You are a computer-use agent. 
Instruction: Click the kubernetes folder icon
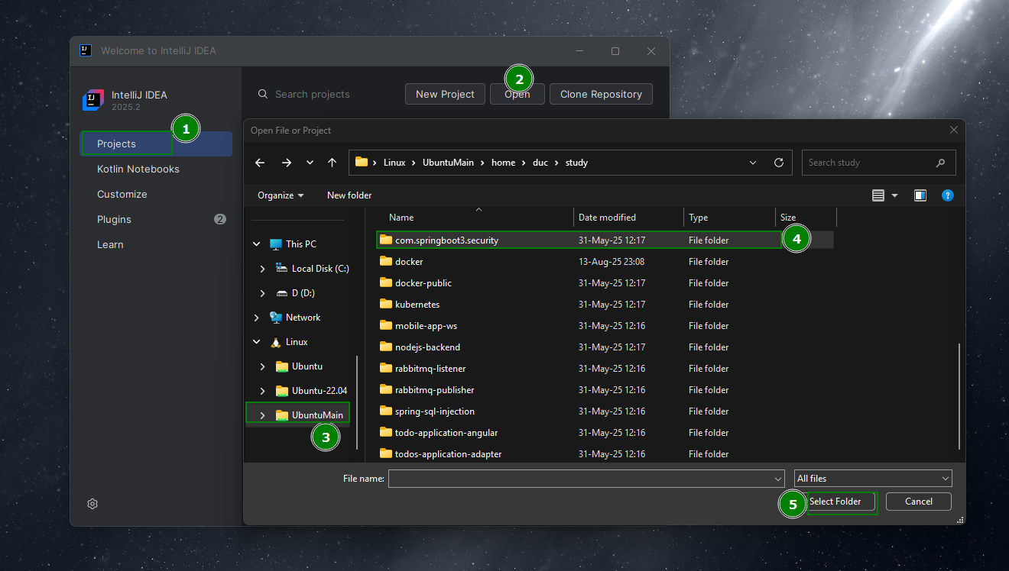pos(386,304)
